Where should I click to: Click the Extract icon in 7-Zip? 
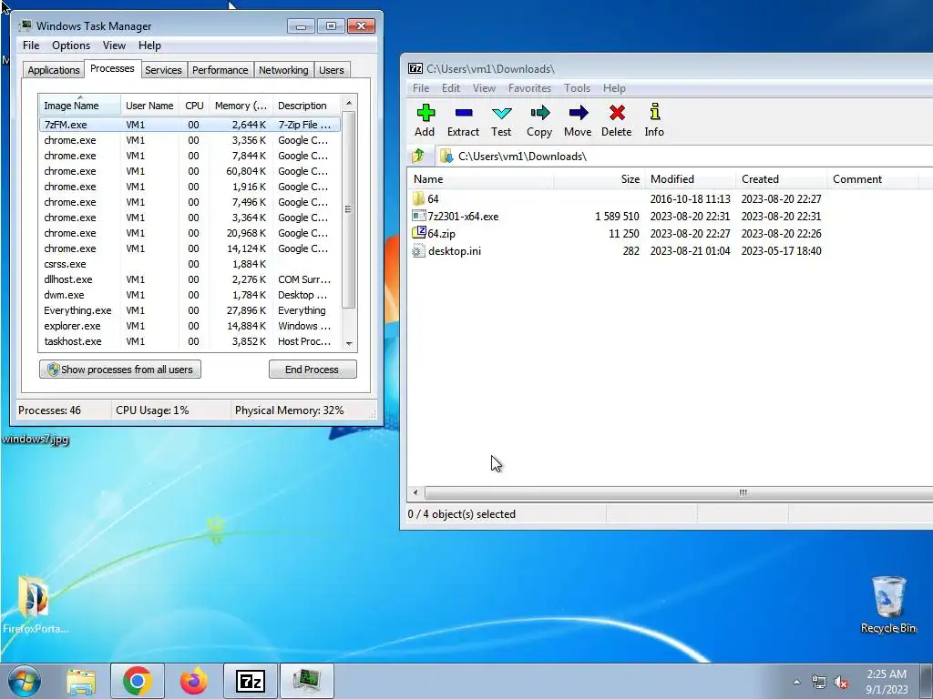(x=464, y=113)
